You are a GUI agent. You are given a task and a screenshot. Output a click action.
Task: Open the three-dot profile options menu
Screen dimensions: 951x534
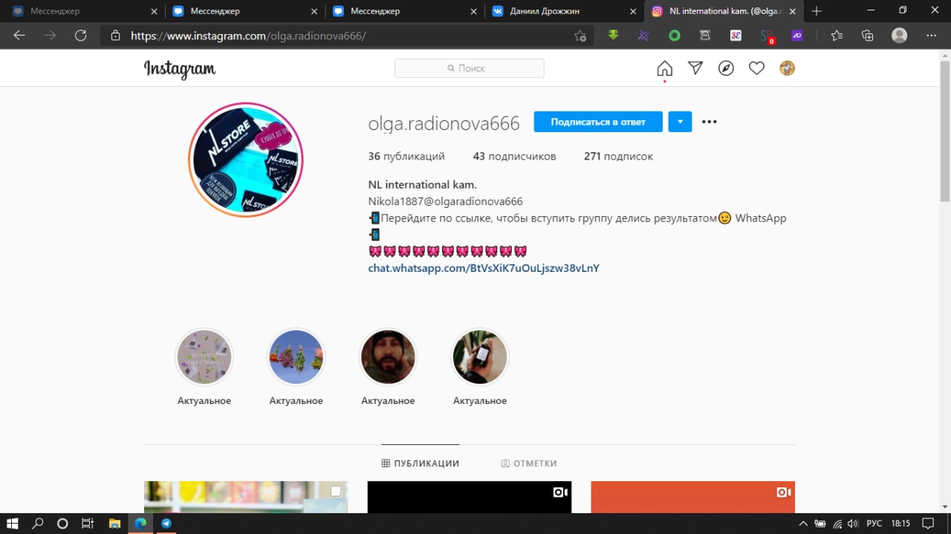coord(710,122)
